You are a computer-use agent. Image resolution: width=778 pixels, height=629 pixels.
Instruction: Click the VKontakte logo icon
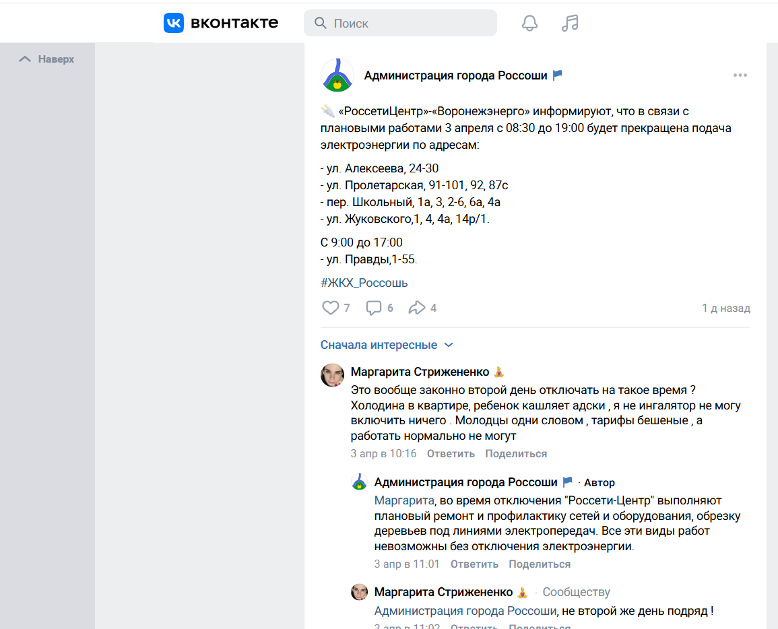pos(174,24)
